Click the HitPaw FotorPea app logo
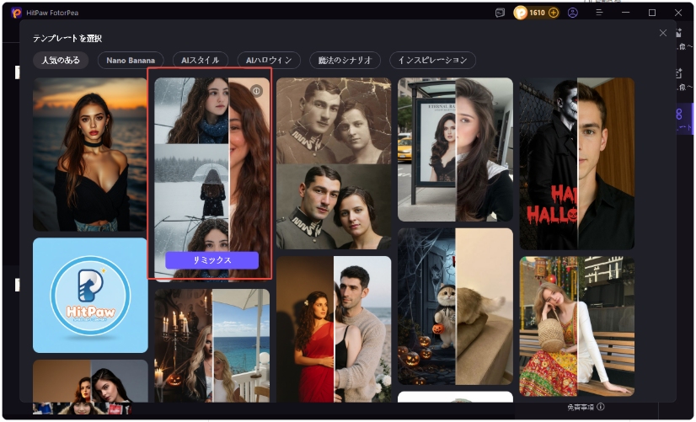Image resolution: width=696 pixels, height=422 pixels. (x=16, y=13)
